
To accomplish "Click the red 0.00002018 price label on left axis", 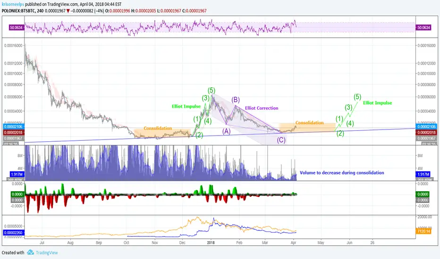I will tap(13, 132).
